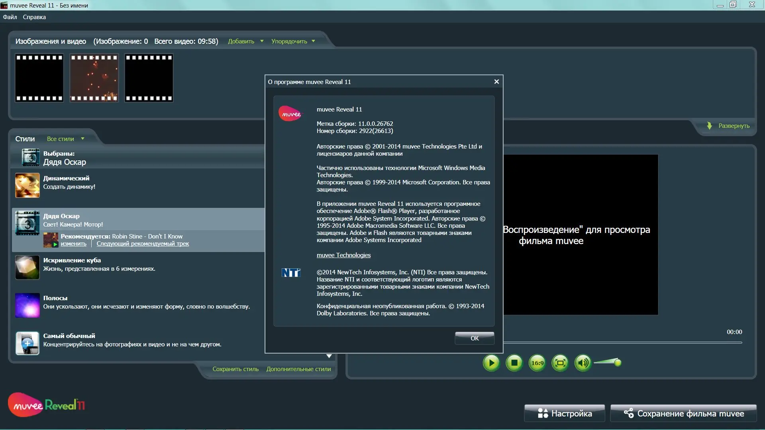Mute the sound with the speaker icon
The width and height of the screenshot is (765, 430).
[x=583, y=363]
